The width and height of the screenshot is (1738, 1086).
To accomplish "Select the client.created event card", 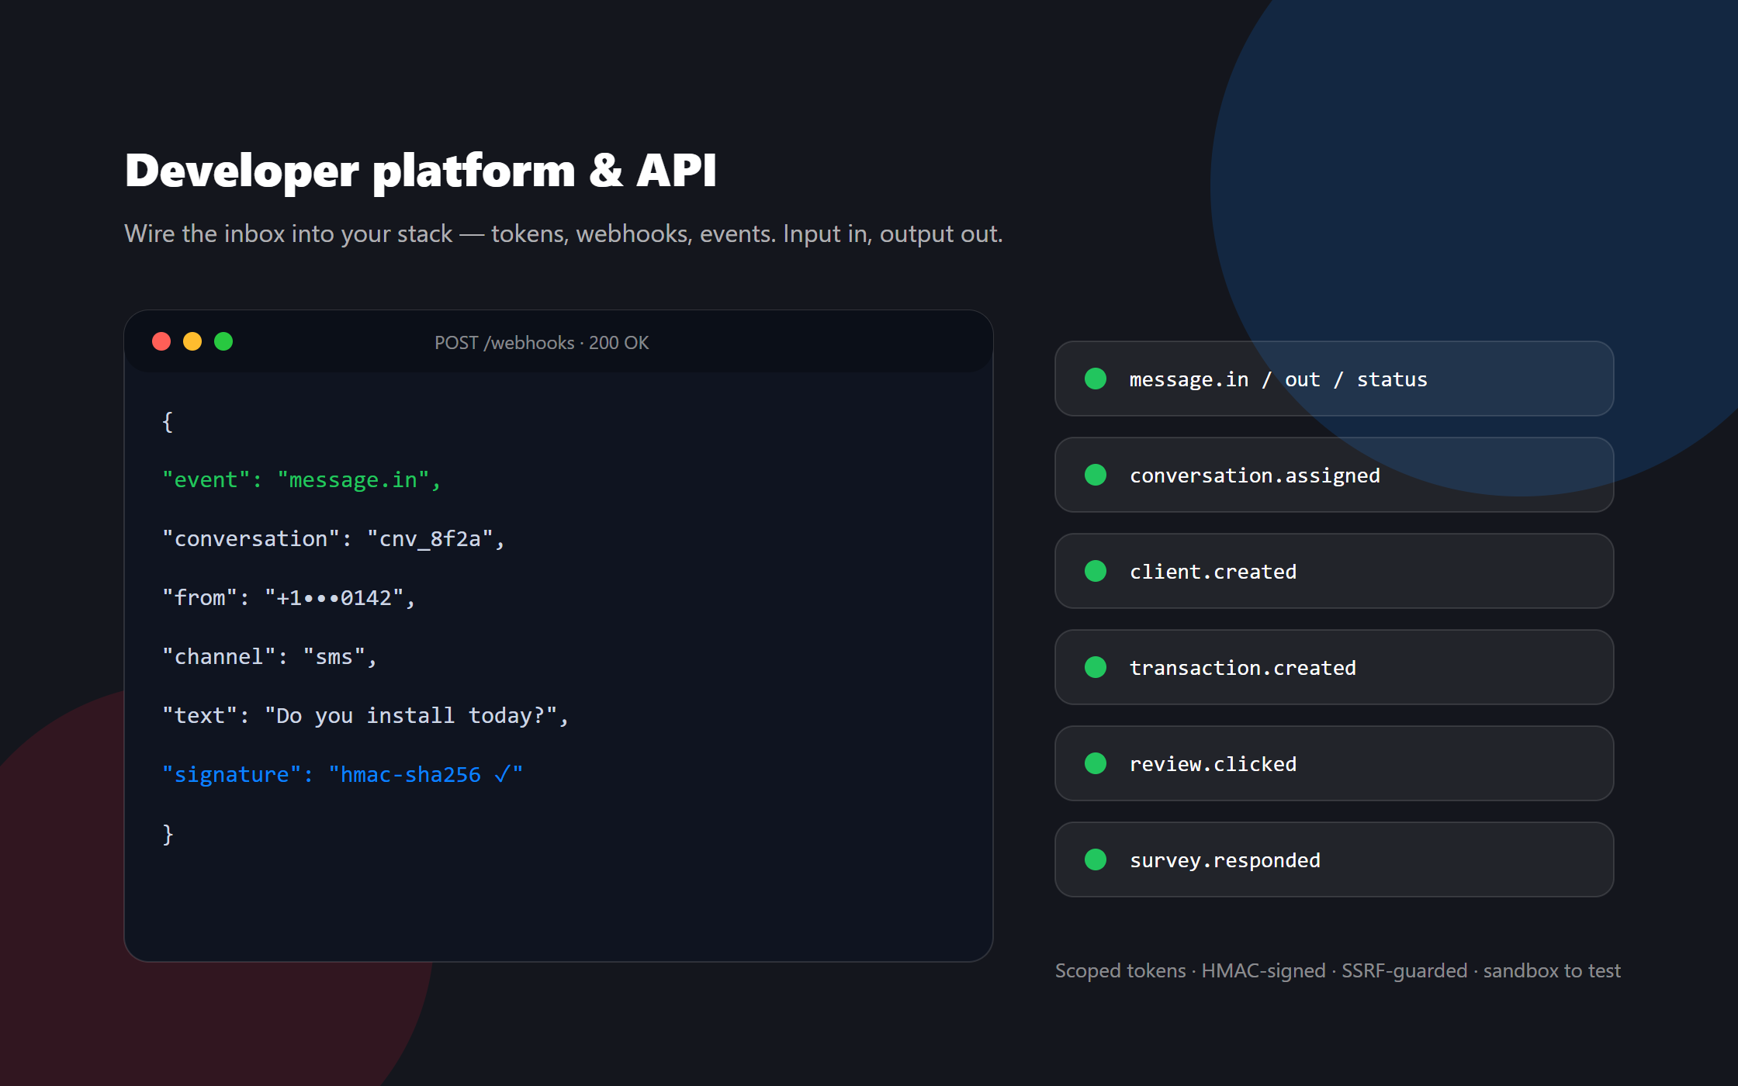I will coord(1335,571).
